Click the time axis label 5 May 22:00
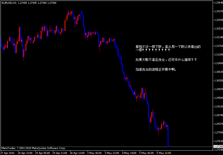223x155 pixels. tap(164, 153)
